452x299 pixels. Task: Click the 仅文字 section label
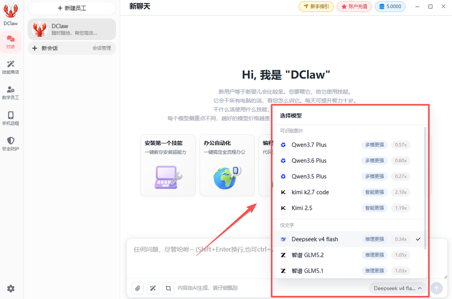point(287,225)
